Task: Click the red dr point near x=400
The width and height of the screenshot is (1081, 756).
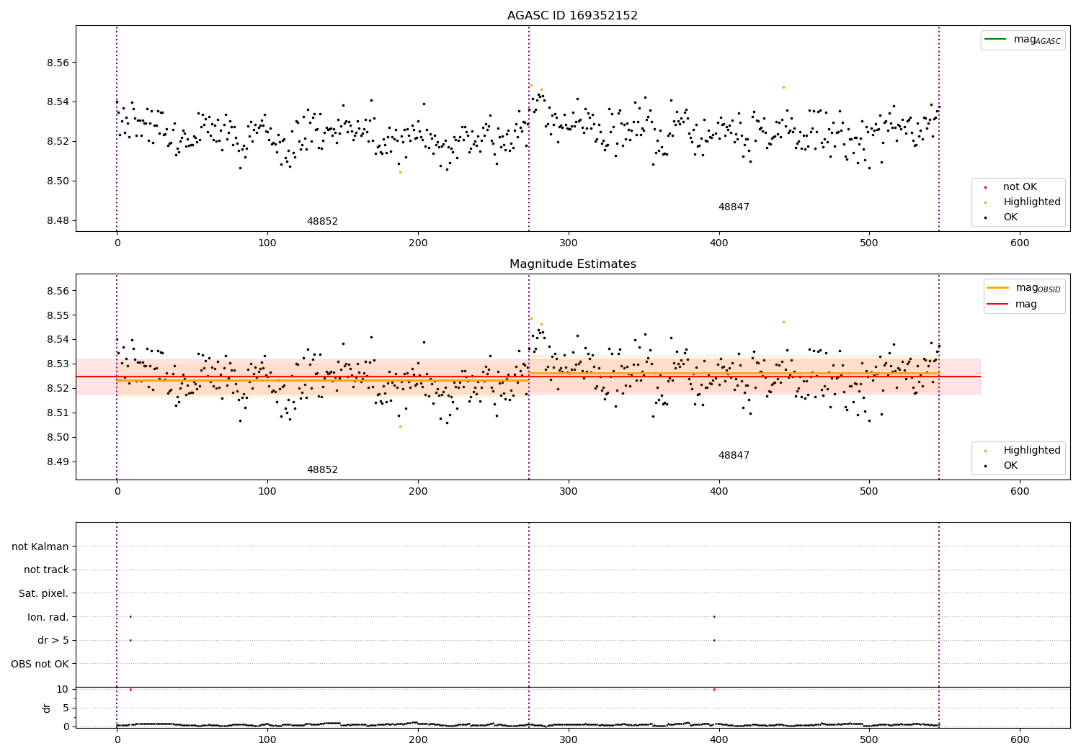Action: [714, 690]
